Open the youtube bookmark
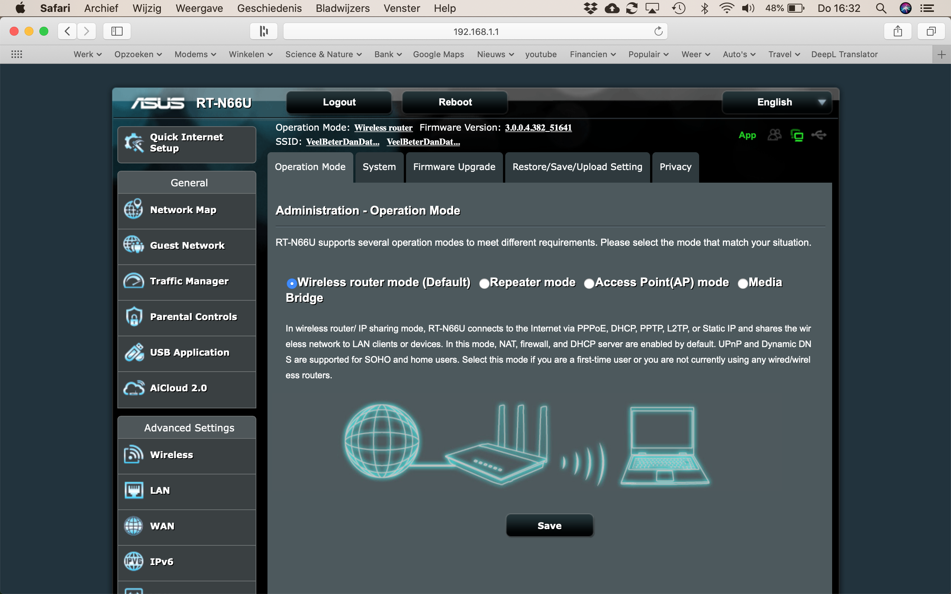 (x=541, y=54)
